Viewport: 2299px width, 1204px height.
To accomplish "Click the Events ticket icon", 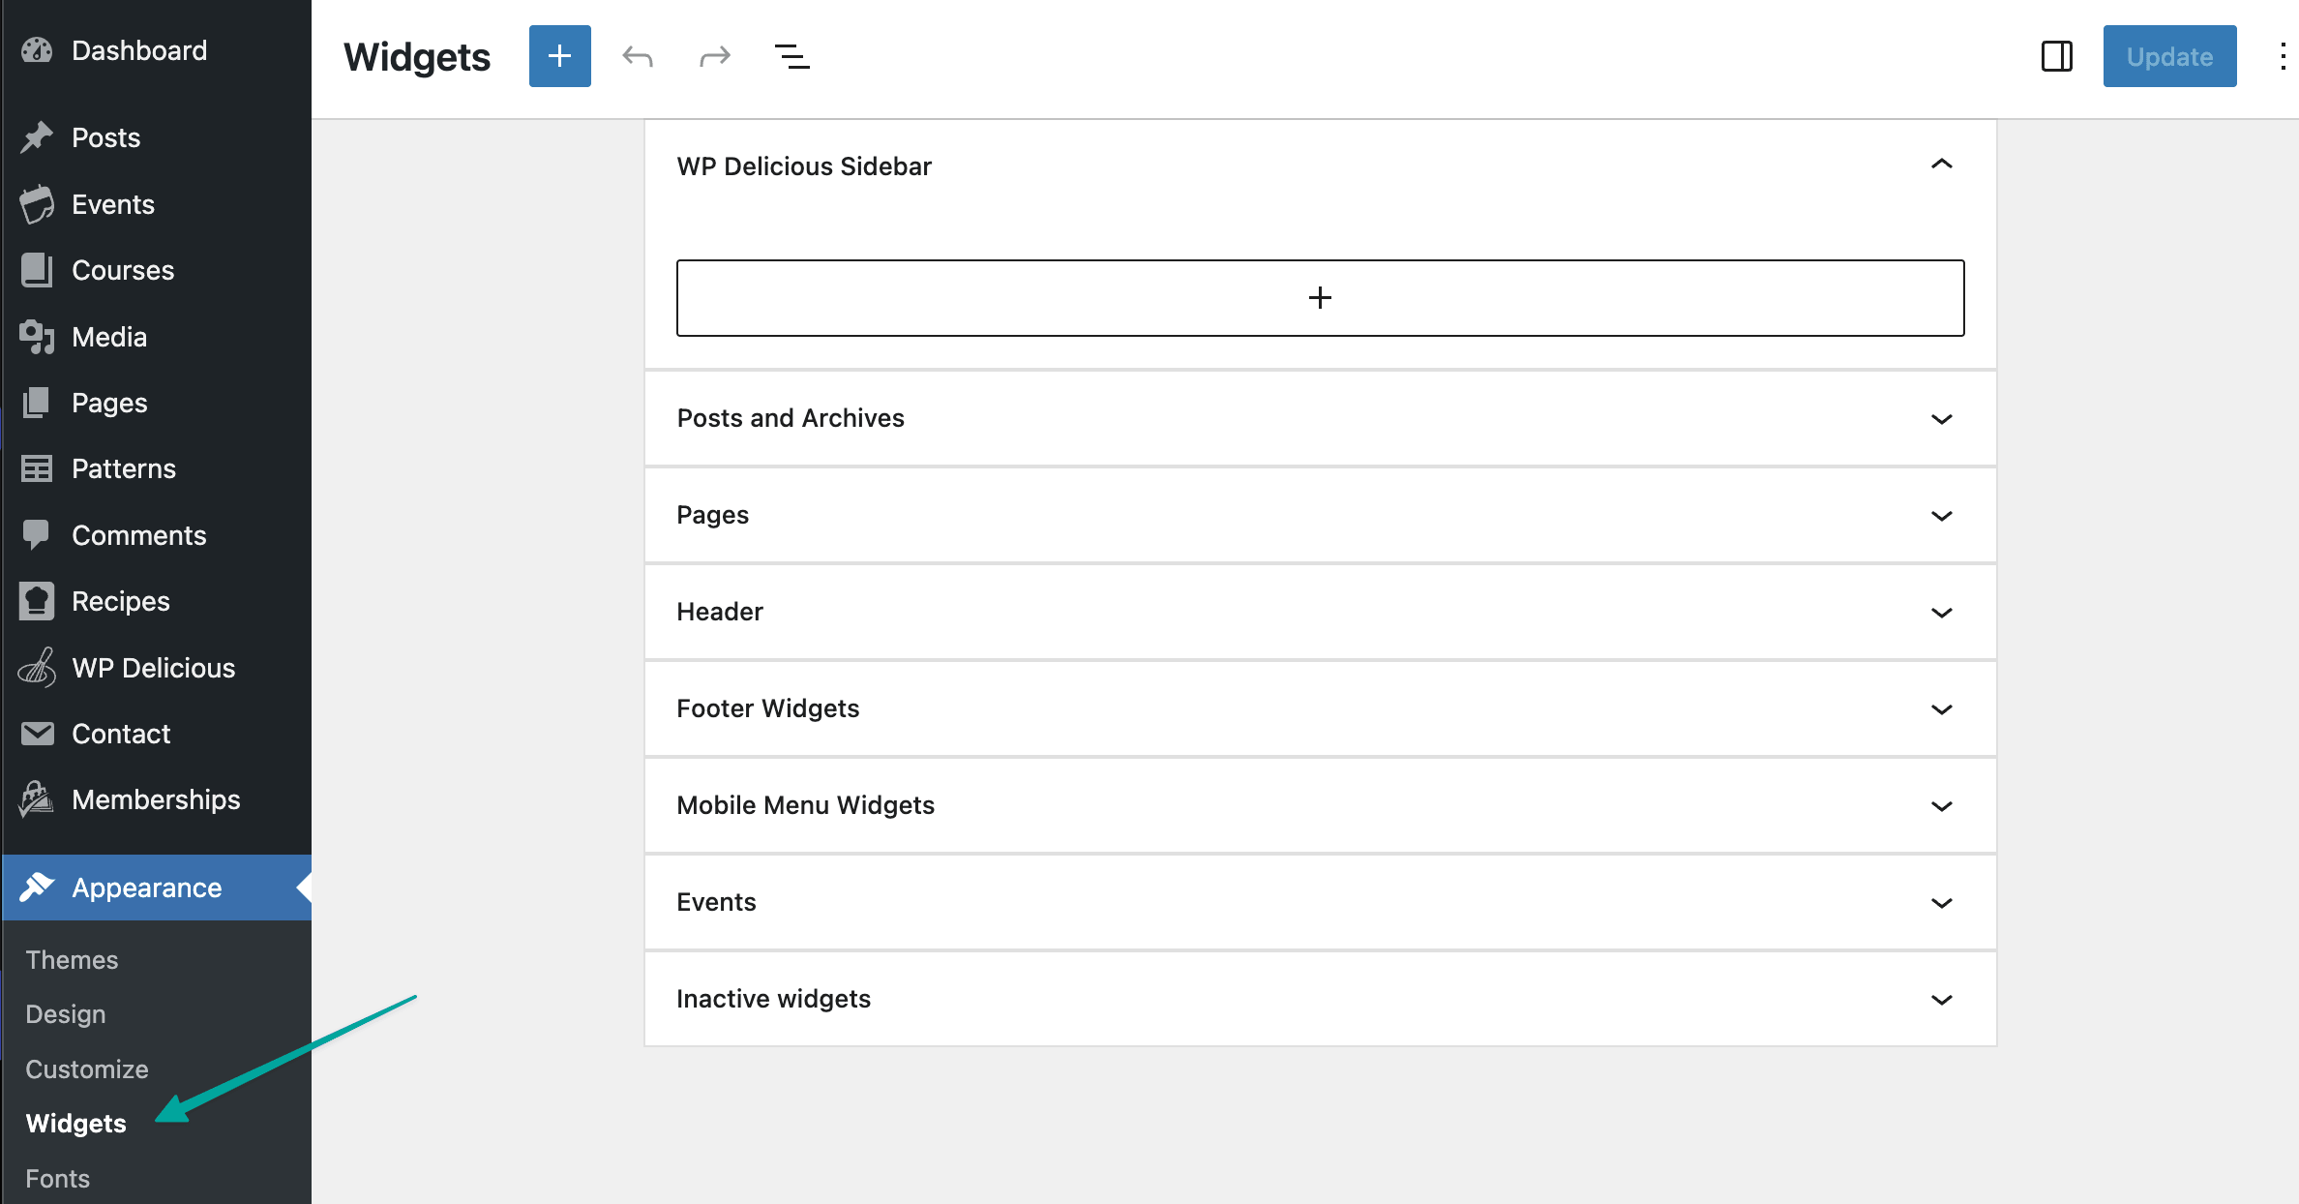I will [x=37, y=204].
